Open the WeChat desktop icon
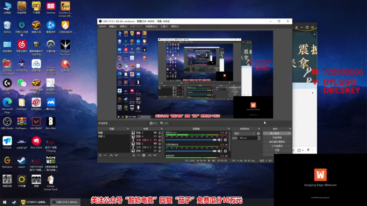Screen dimensions: 367x206 [x=22, y=85]
